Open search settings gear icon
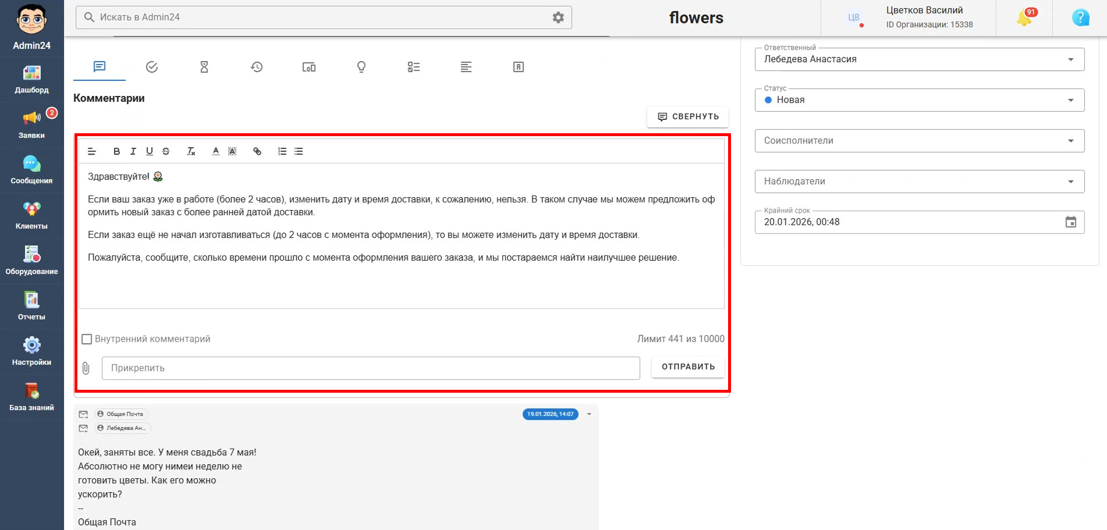The image size is (1107, 530). tap(558, 17)
